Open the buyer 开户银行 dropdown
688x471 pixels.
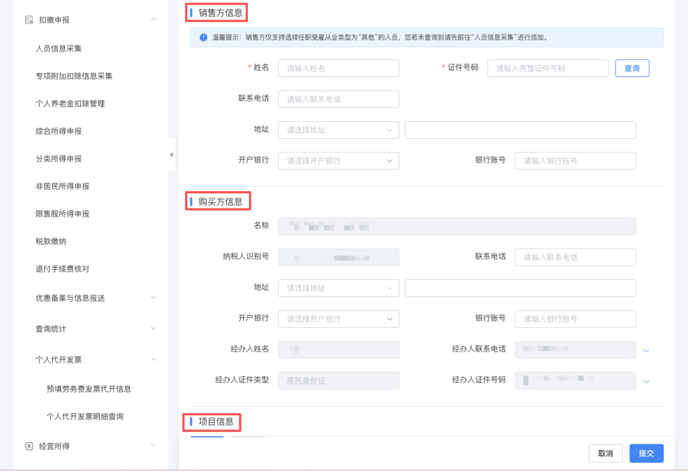click(x=338, y=319)
